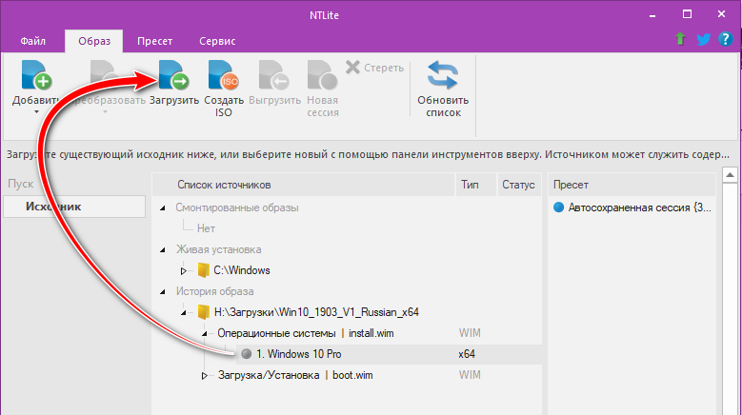Click the Создать ISO icon
This screenshot has height=415, width=742.
tap(223, 74)
